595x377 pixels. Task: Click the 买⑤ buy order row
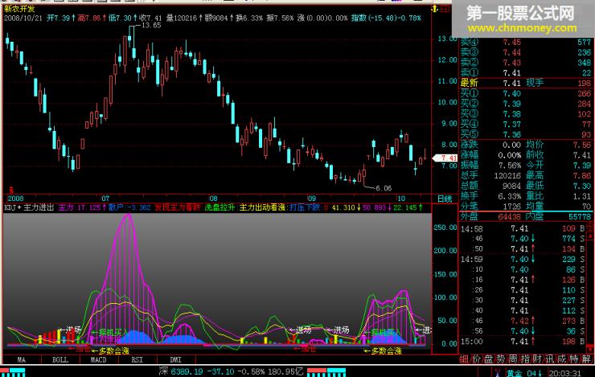(x=526, y=134)
